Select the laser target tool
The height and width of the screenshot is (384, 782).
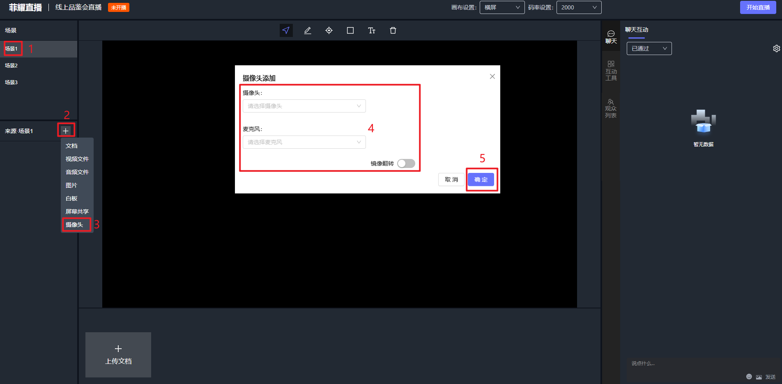329,30
